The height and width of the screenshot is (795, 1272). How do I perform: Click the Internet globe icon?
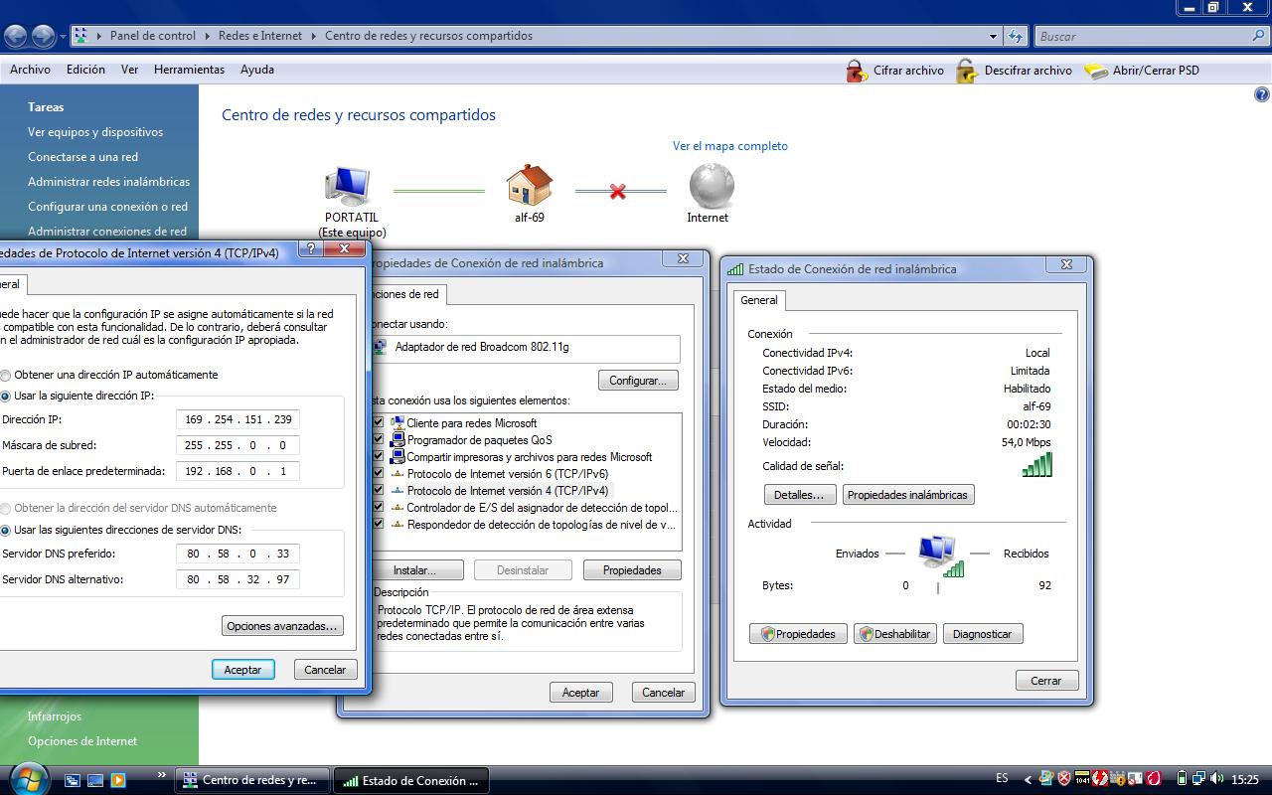711,186
